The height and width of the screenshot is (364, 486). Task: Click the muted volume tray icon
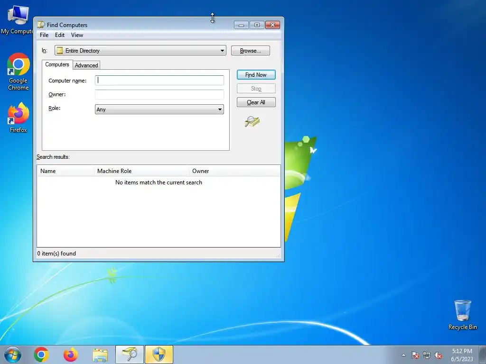pyautogui.click(x=438, y=355)
